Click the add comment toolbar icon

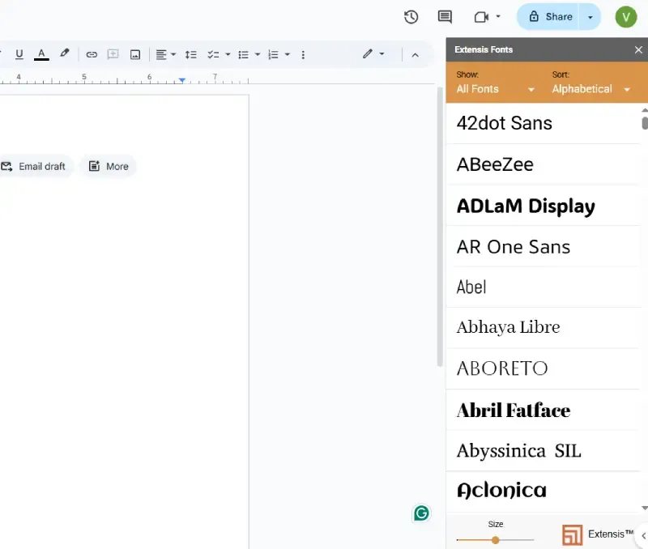coord(113,54)
